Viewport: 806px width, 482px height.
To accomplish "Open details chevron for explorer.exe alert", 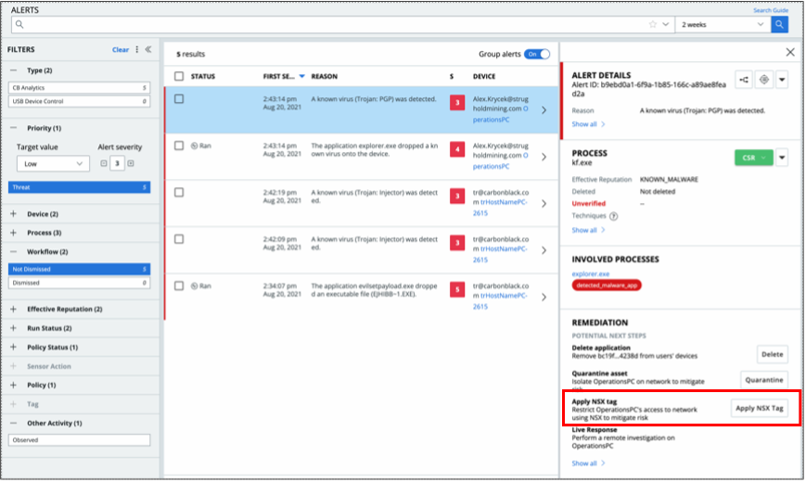I will click(544, 157).
